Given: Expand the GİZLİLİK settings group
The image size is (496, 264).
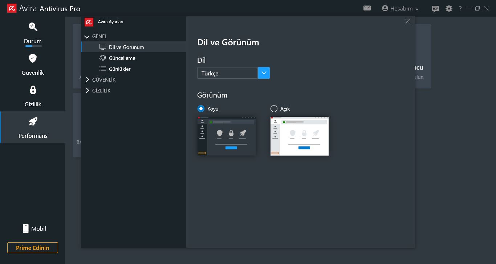Looking at the screenshot, I should pyautogui.click(x=87, y=90).
